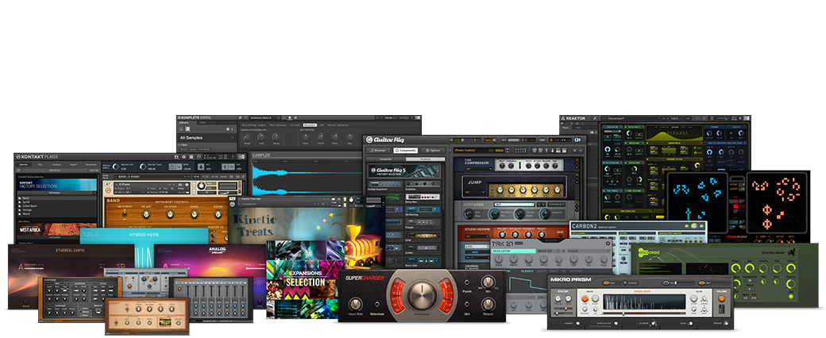Click the Components button in Guitar Rig

pyautogui.click(x=406, y=151)
